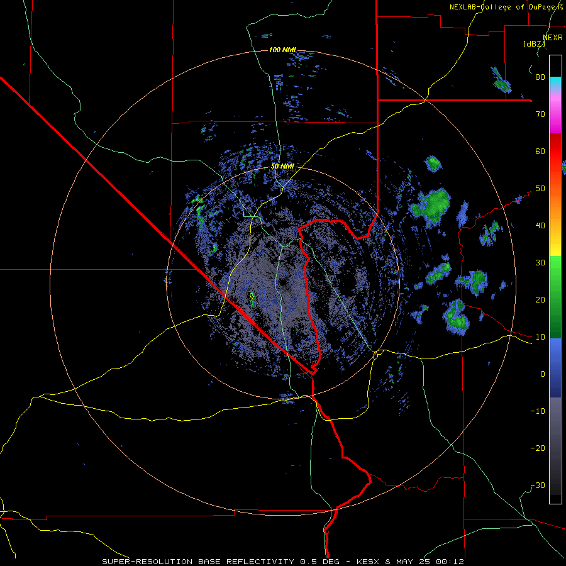This screenshot has width=566, height=566.
Task: Click the 0 dBZ scale value
Action: 543,374
